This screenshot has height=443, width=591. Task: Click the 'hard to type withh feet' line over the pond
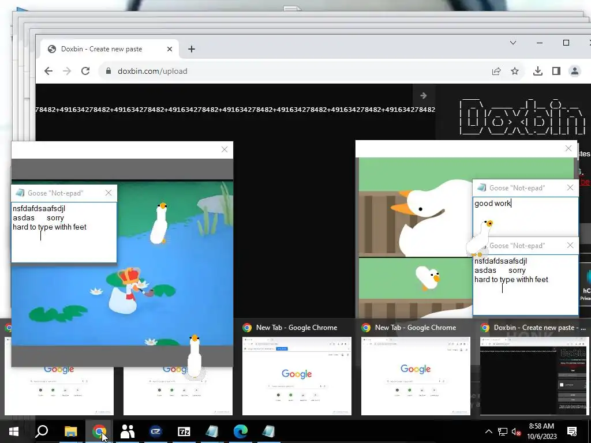(50, 227)
